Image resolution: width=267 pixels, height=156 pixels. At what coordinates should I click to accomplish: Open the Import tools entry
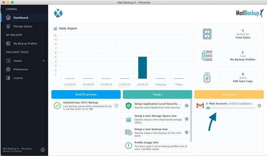[24, 61]
